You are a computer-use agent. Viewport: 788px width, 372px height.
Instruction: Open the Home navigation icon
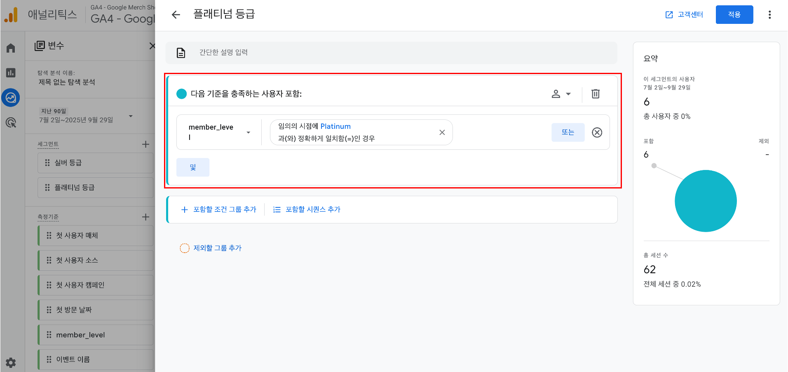[x=10, y=48]
